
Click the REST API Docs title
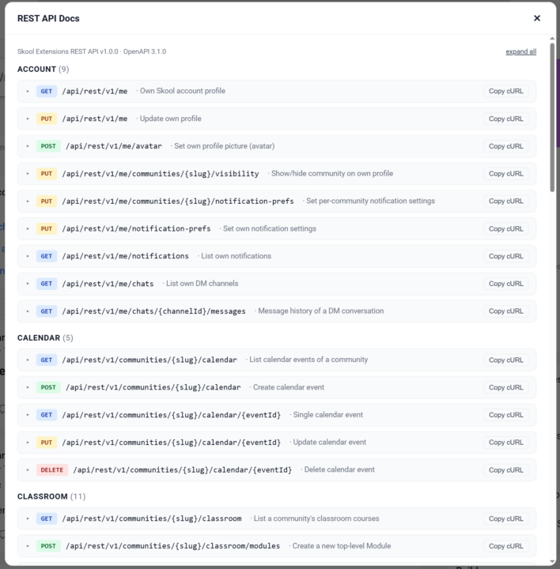click(48, 18)
